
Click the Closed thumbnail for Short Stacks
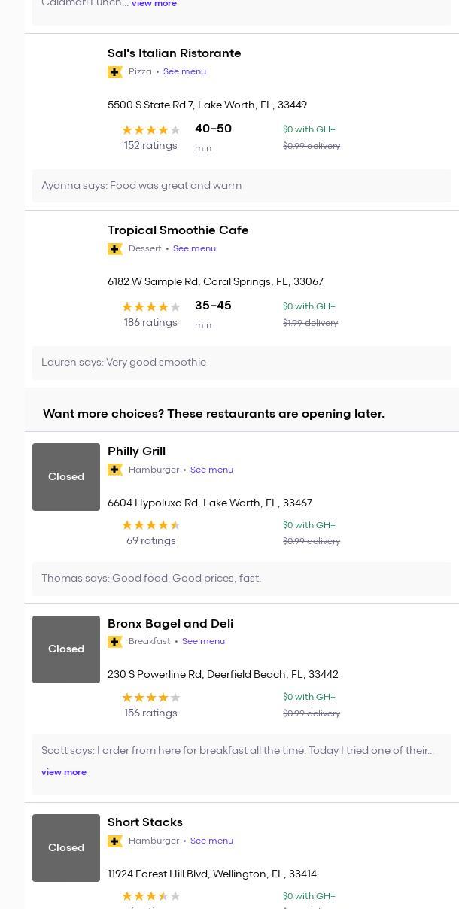pyautogui.click(x=66, y=848)
